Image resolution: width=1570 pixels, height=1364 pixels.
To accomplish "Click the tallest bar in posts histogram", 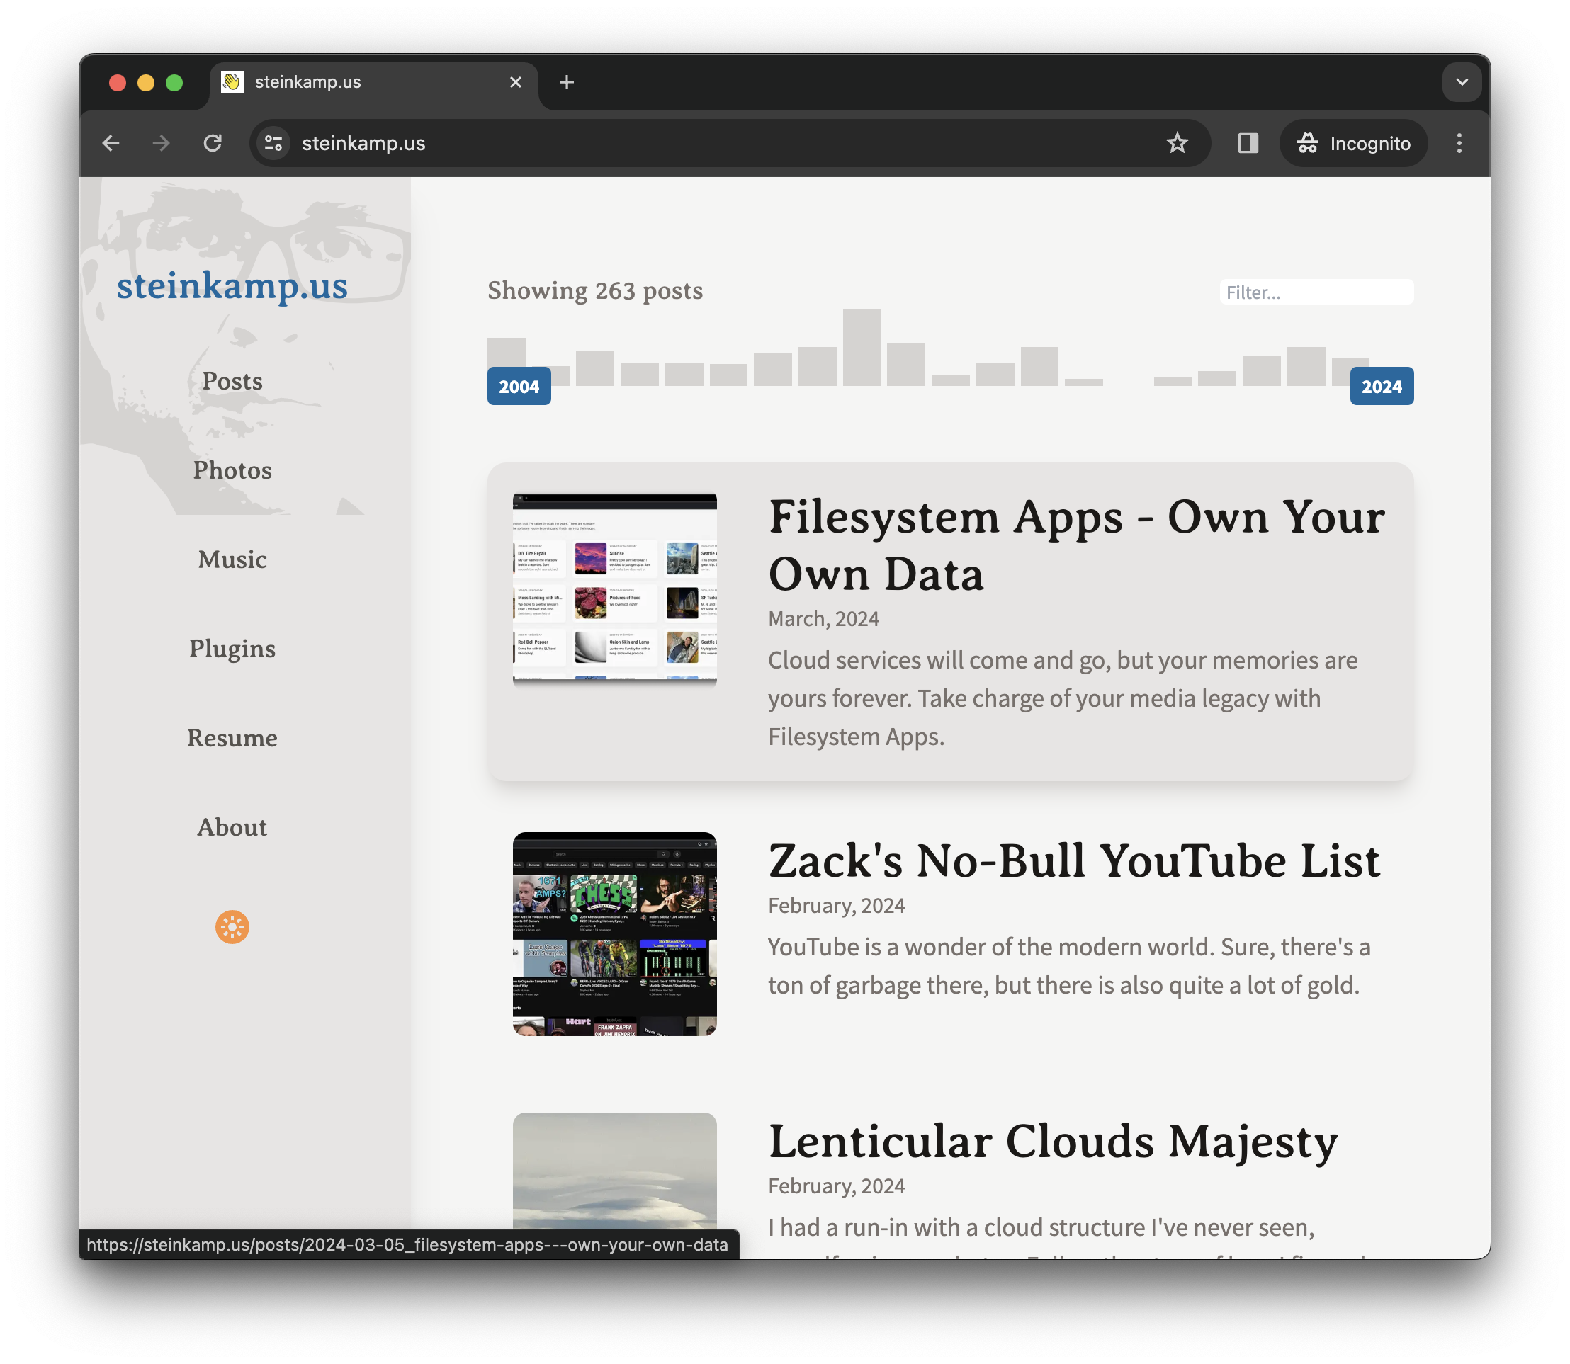I will pos(861,347).
